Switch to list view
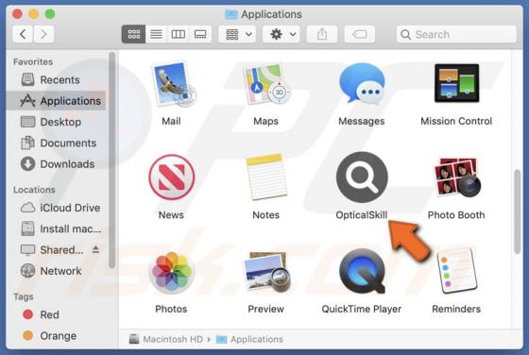Image resolution: width=529 pixels, height=355 pixels. coord(156,34)
